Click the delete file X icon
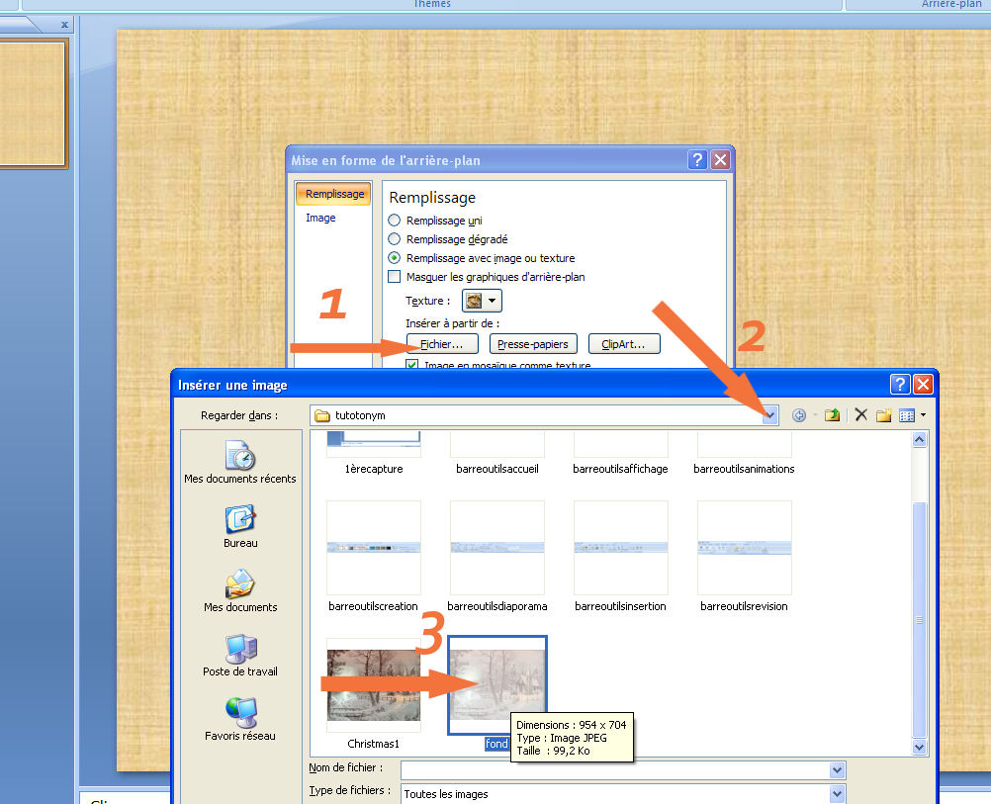991x804 pixels. coord(860,415)
